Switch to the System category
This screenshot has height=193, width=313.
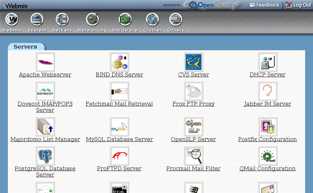coord(37,22)
